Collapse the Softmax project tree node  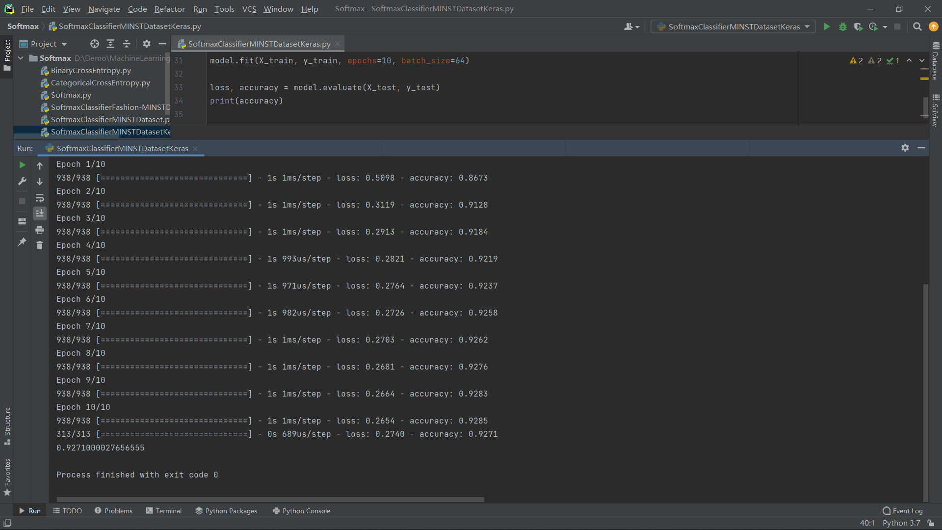21,58
